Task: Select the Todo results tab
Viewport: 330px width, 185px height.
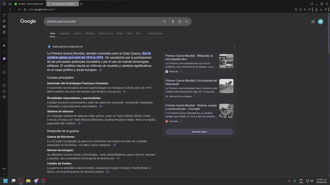Action: 52,33
